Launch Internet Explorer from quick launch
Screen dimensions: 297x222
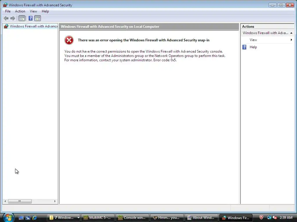pos(35,218)
